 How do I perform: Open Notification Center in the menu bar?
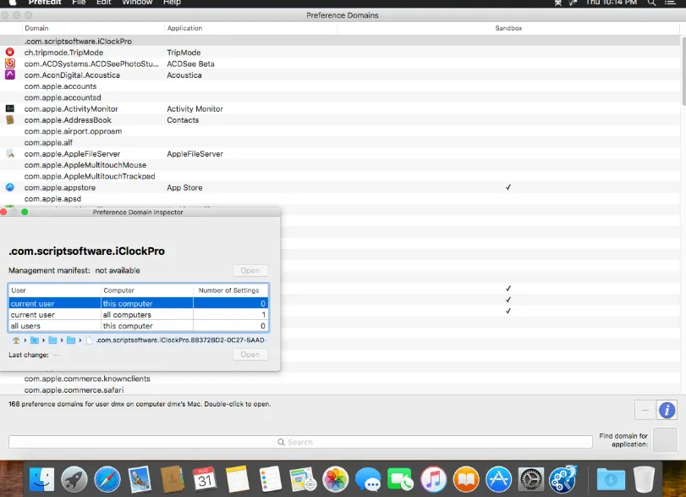[x=670, y=3]
